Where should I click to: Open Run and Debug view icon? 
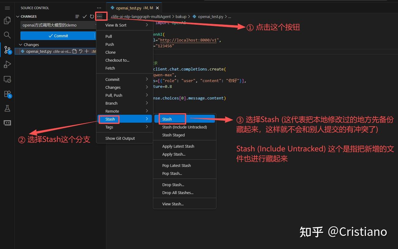[7, 64]
